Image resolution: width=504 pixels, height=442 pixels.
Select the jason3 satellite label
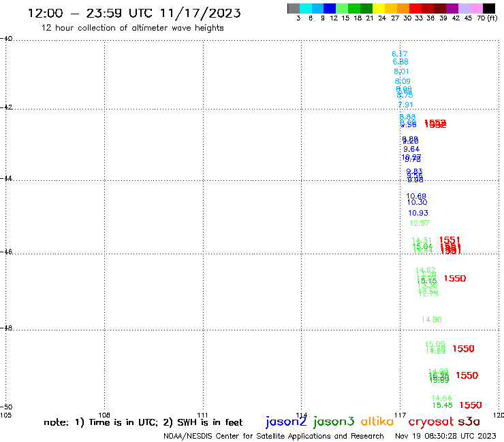(x=334, y=422)
